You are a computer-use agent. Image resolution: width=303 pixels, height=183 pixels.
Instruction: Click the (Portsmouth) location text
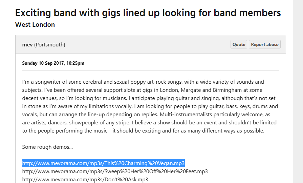coord(50,44)
